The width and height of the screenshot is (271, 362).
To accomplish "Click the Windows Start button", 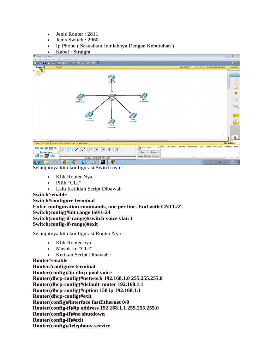I will click(37, 162).
